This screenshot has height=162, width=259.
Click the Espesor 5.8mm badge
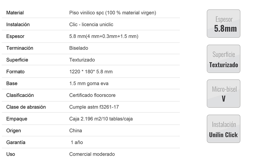[224, 24]
